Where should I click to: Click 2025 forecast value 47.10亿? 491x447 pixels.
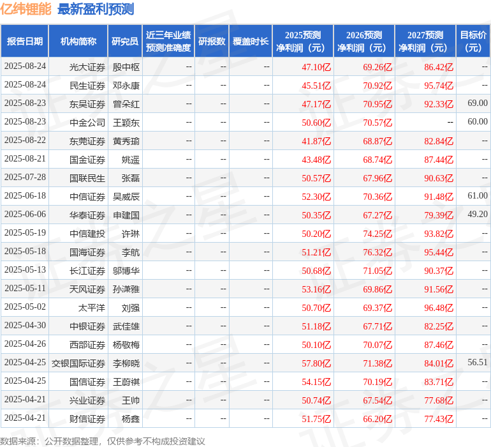point(316,67)
